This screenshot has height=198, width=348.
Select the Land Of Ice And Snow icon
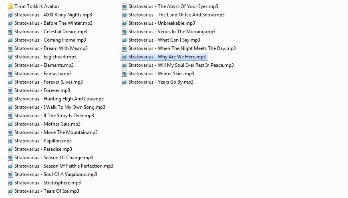125,15
